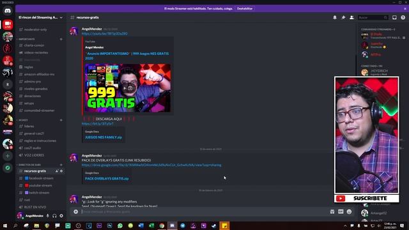Open JUEGOS NES FAMILY.zip Google Docs link
This screenshot has height=230, width=409.
tap(104, 137)
